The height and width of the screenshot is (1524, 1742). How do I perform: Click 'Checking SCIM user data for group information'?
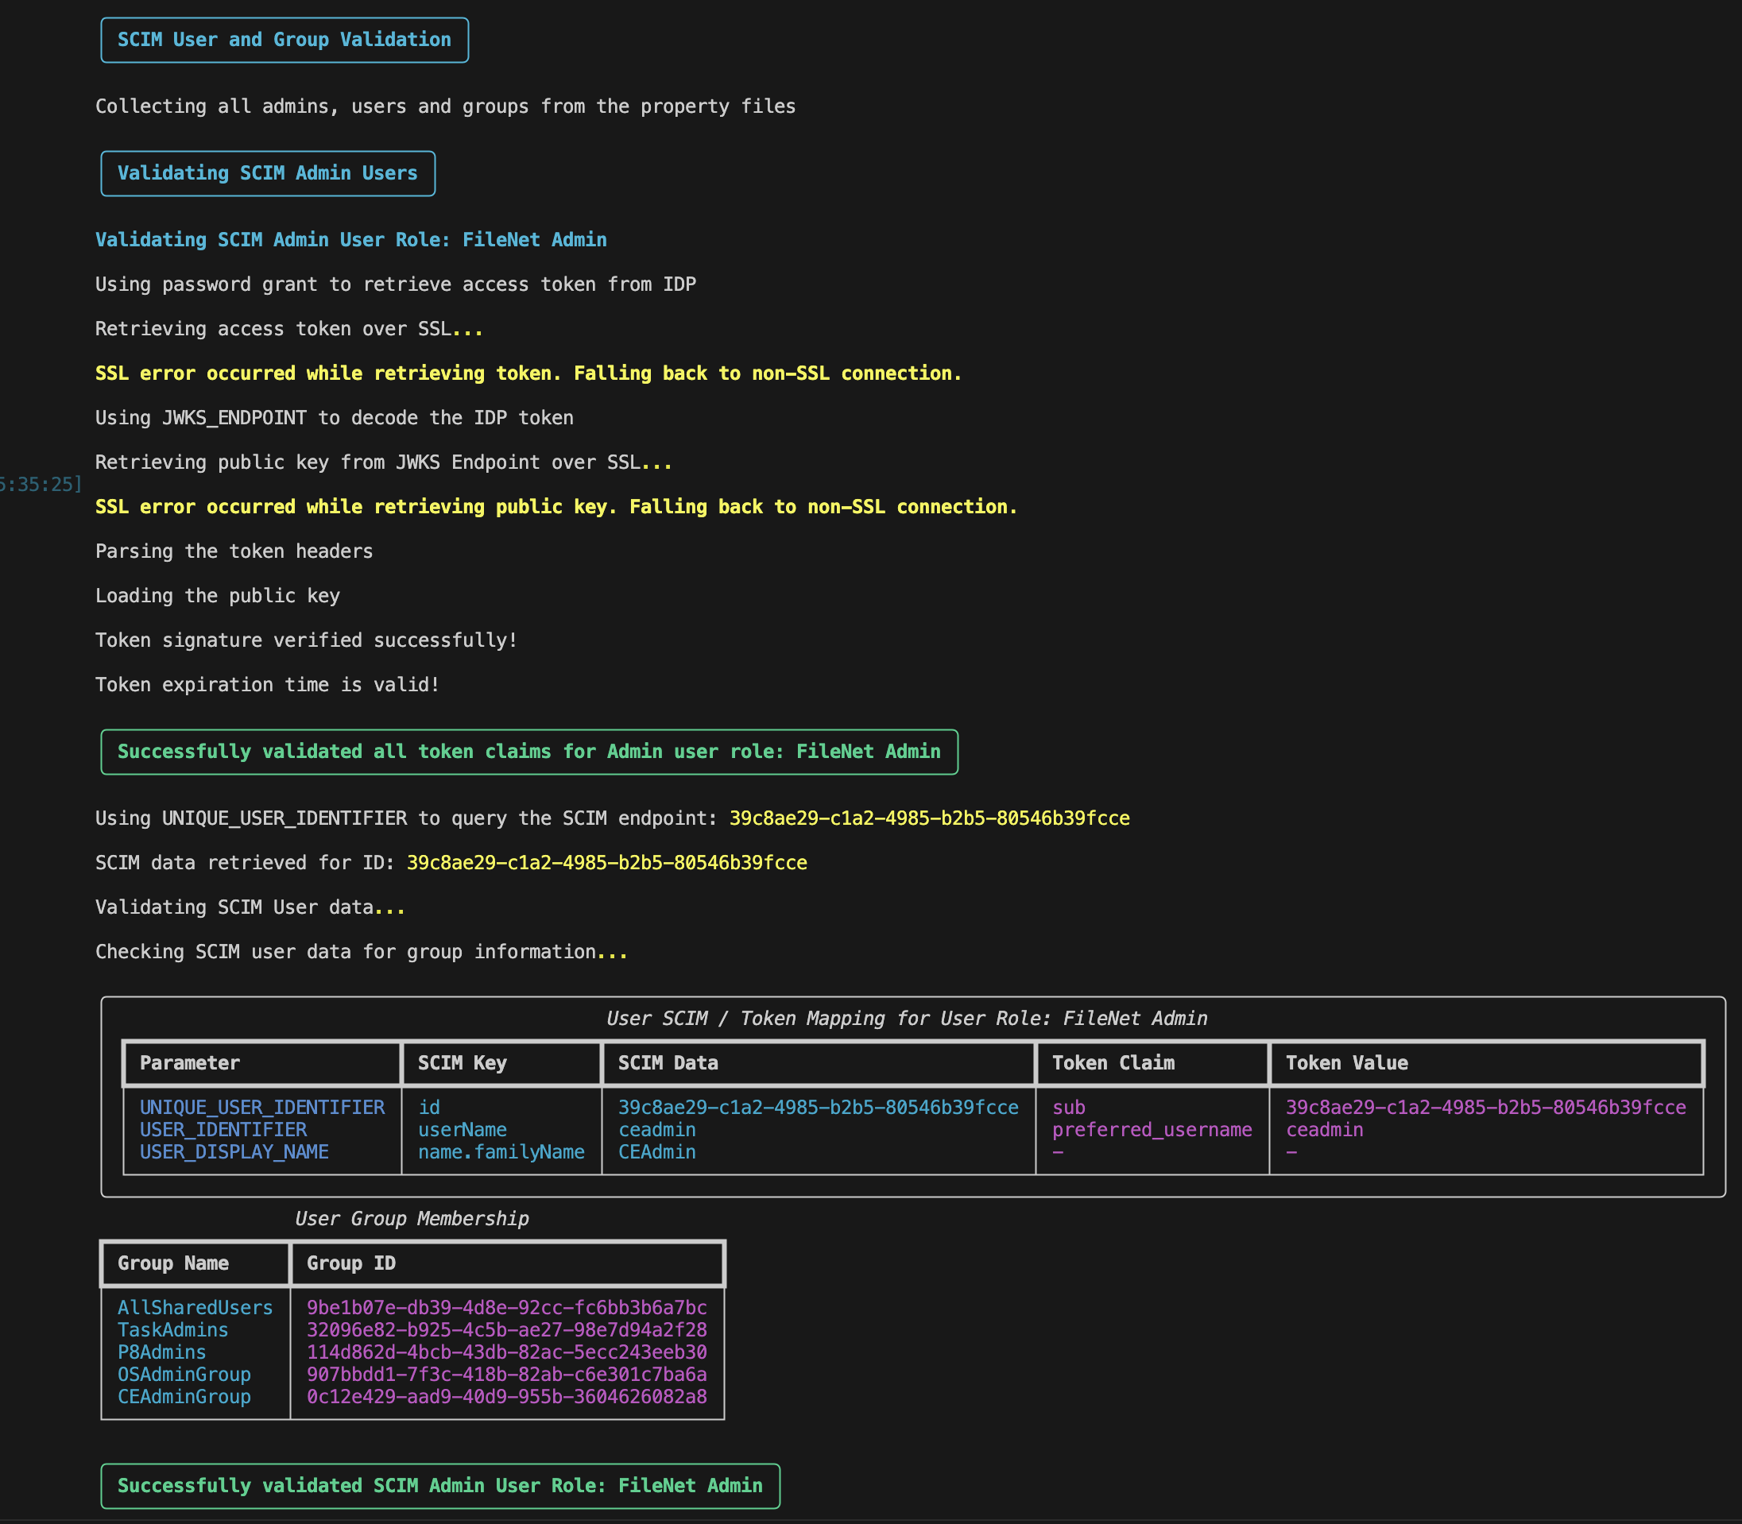(362, 952)
